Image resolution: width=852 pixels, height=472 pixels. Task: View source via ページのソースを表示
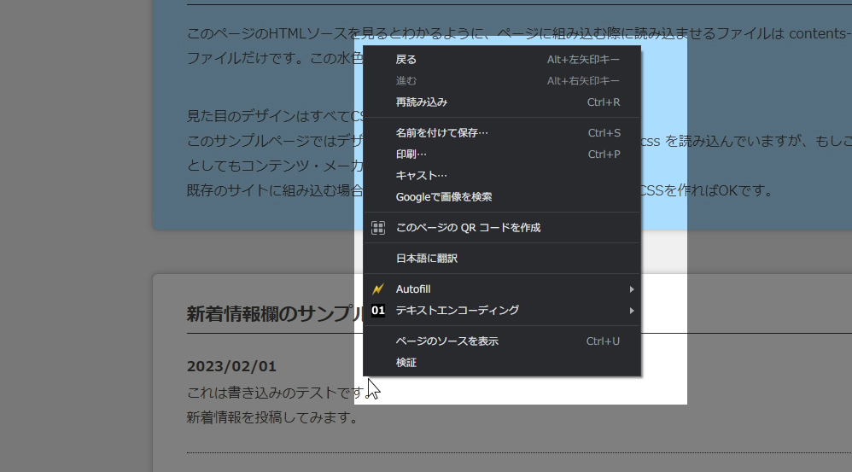point(447,341)
